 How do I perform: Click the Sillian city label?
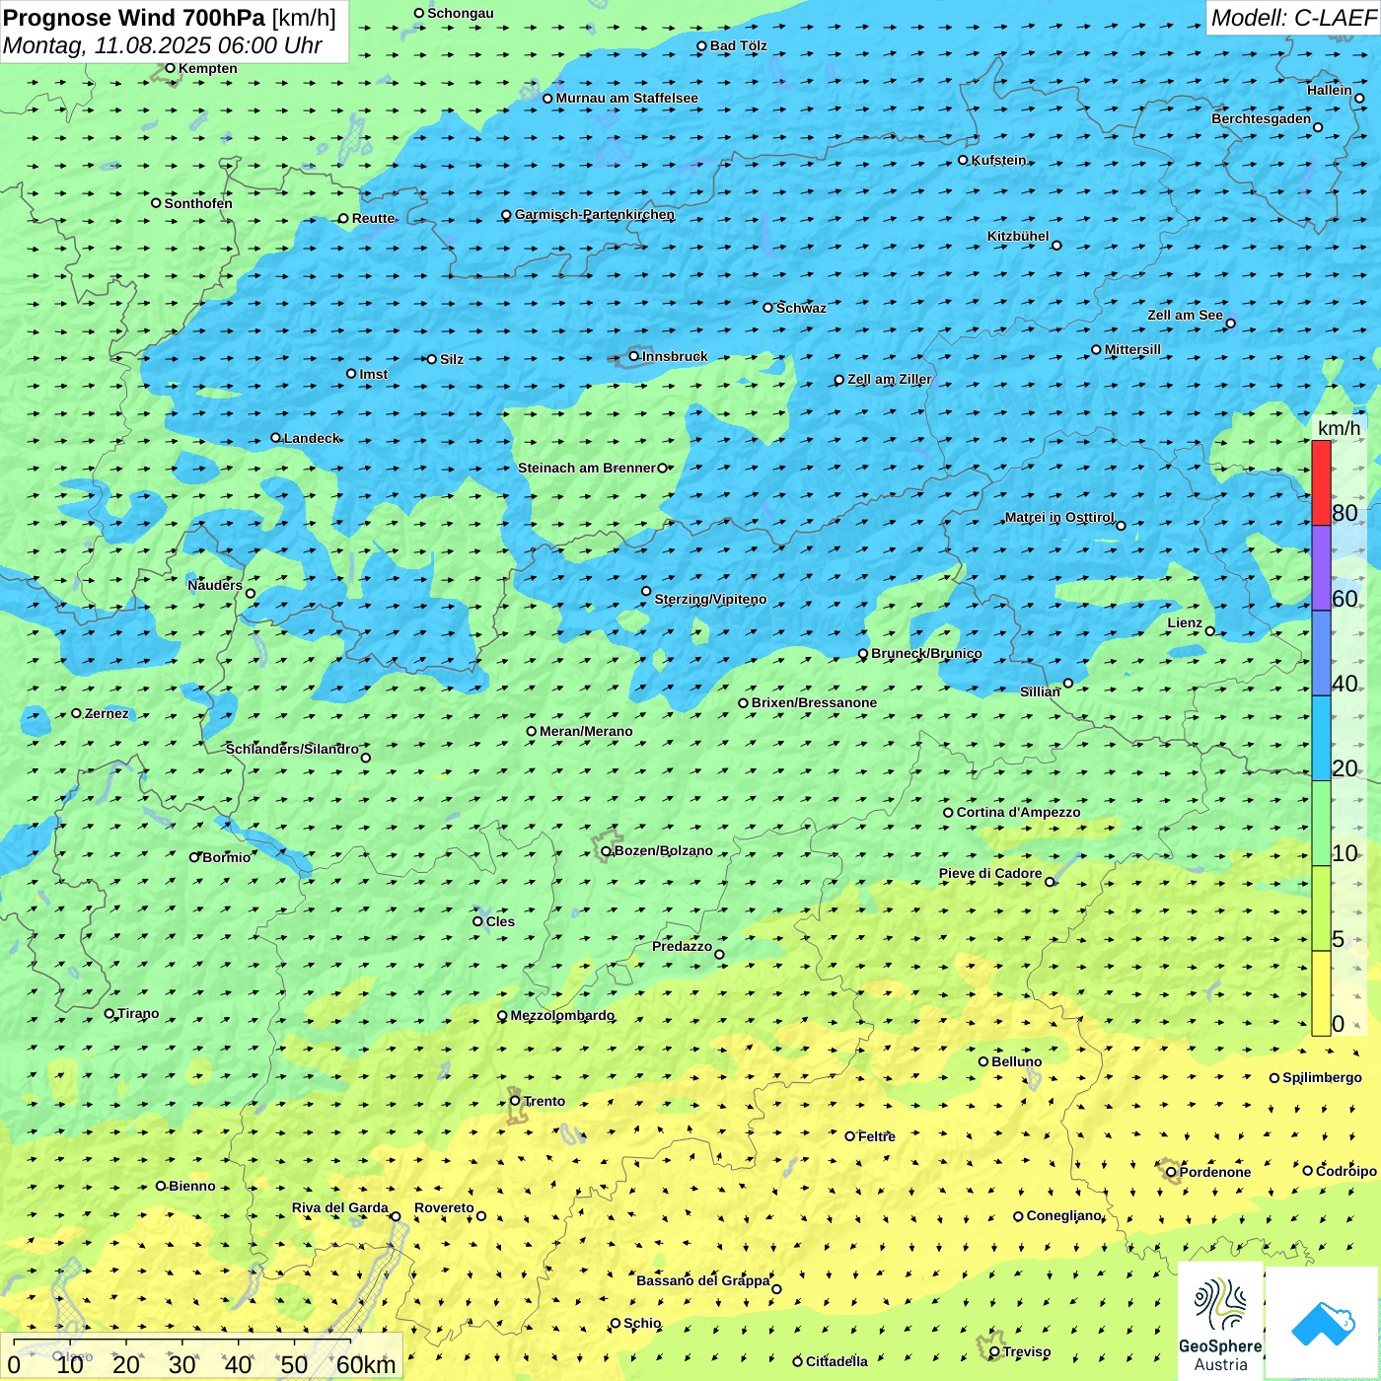tap(1040, 691)
